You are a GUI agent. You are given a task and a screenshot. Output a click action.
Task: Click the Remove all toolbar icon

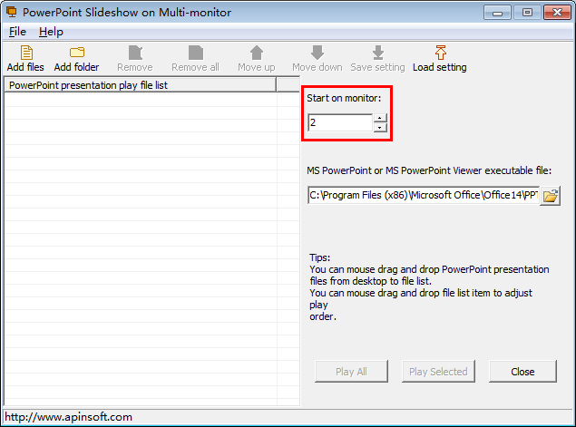[x=195, y=53]
